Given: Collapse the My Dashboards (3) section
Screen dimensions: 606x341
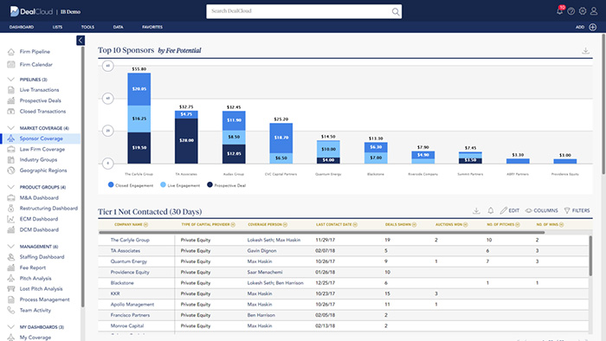Looking at the screenshot, I should [10, 327].
